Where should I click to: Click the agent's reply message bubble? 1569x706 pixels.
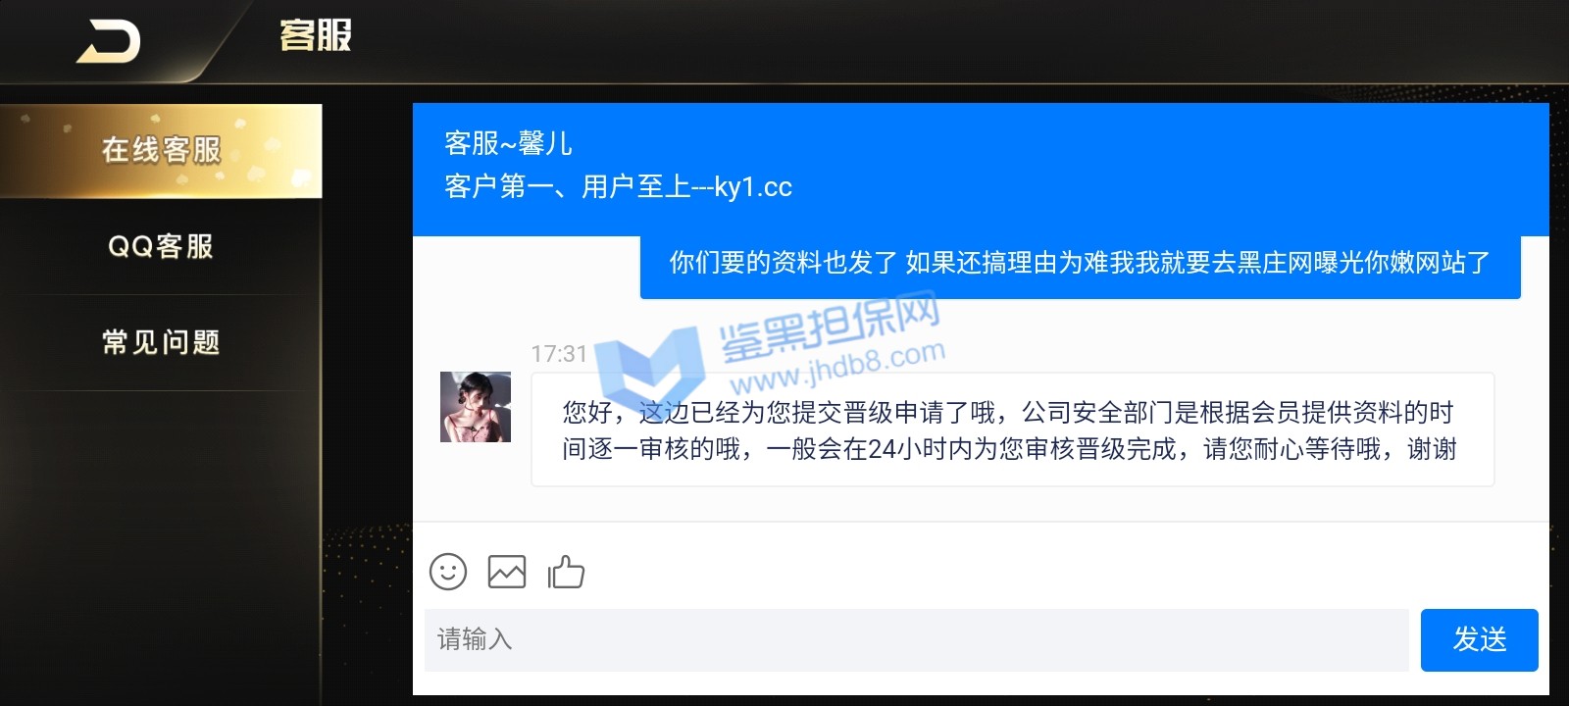pos(1012,429)
